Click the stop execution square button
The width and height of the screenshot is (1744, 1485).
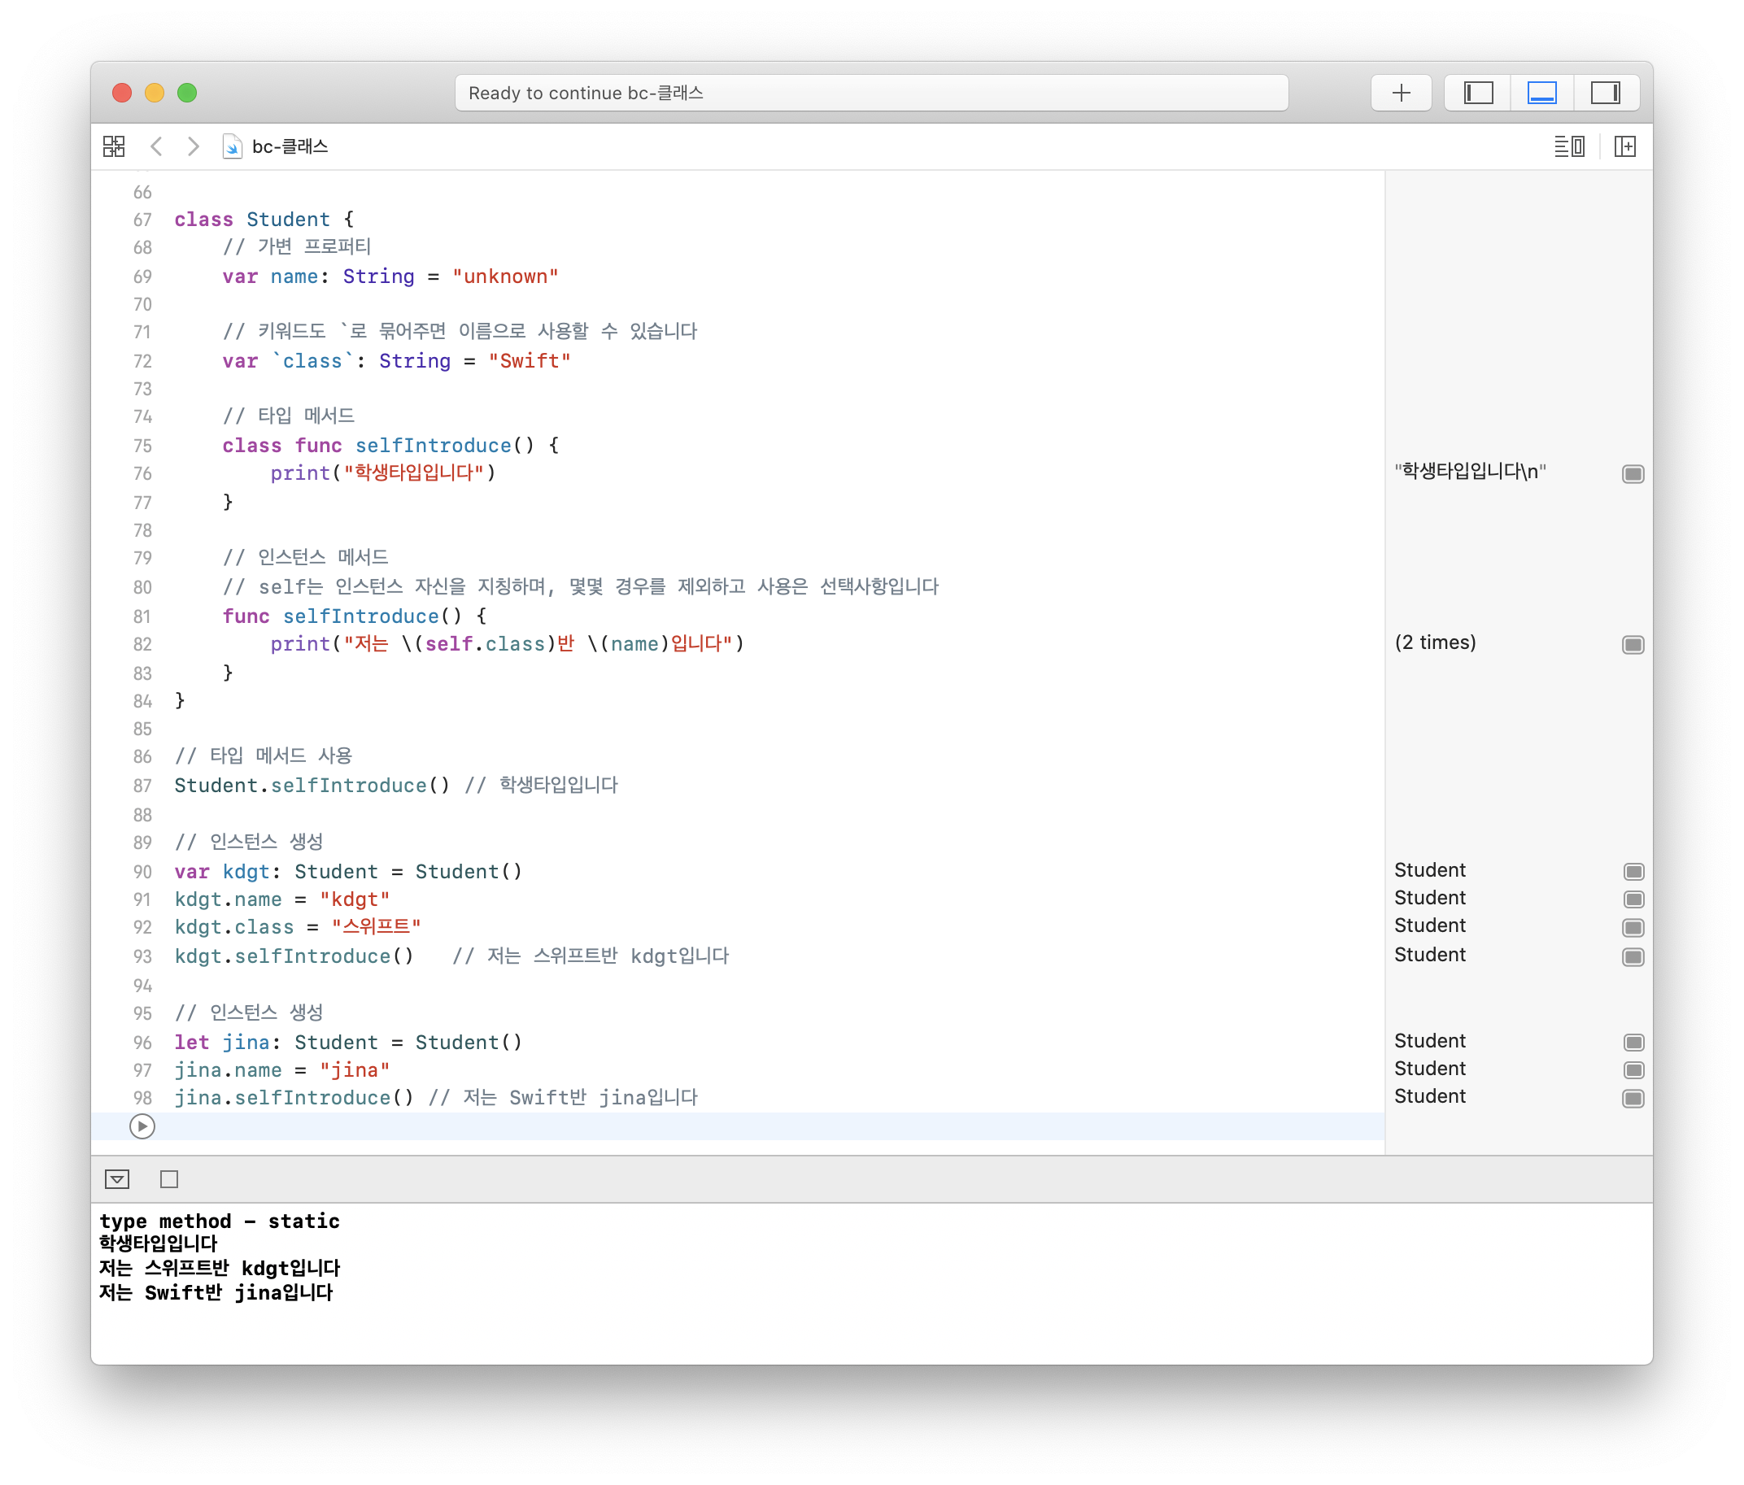coord(169,1178)
